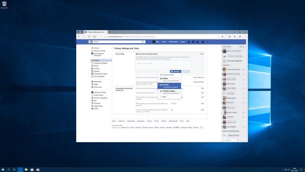This screenshot has height=172, width=305.
Task: Open Face recognition settings
Action: 99,76
